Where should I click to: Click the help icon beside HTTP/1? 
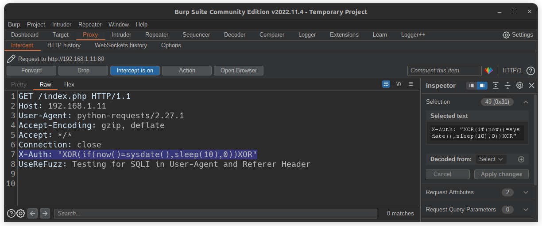coord(530,71)
